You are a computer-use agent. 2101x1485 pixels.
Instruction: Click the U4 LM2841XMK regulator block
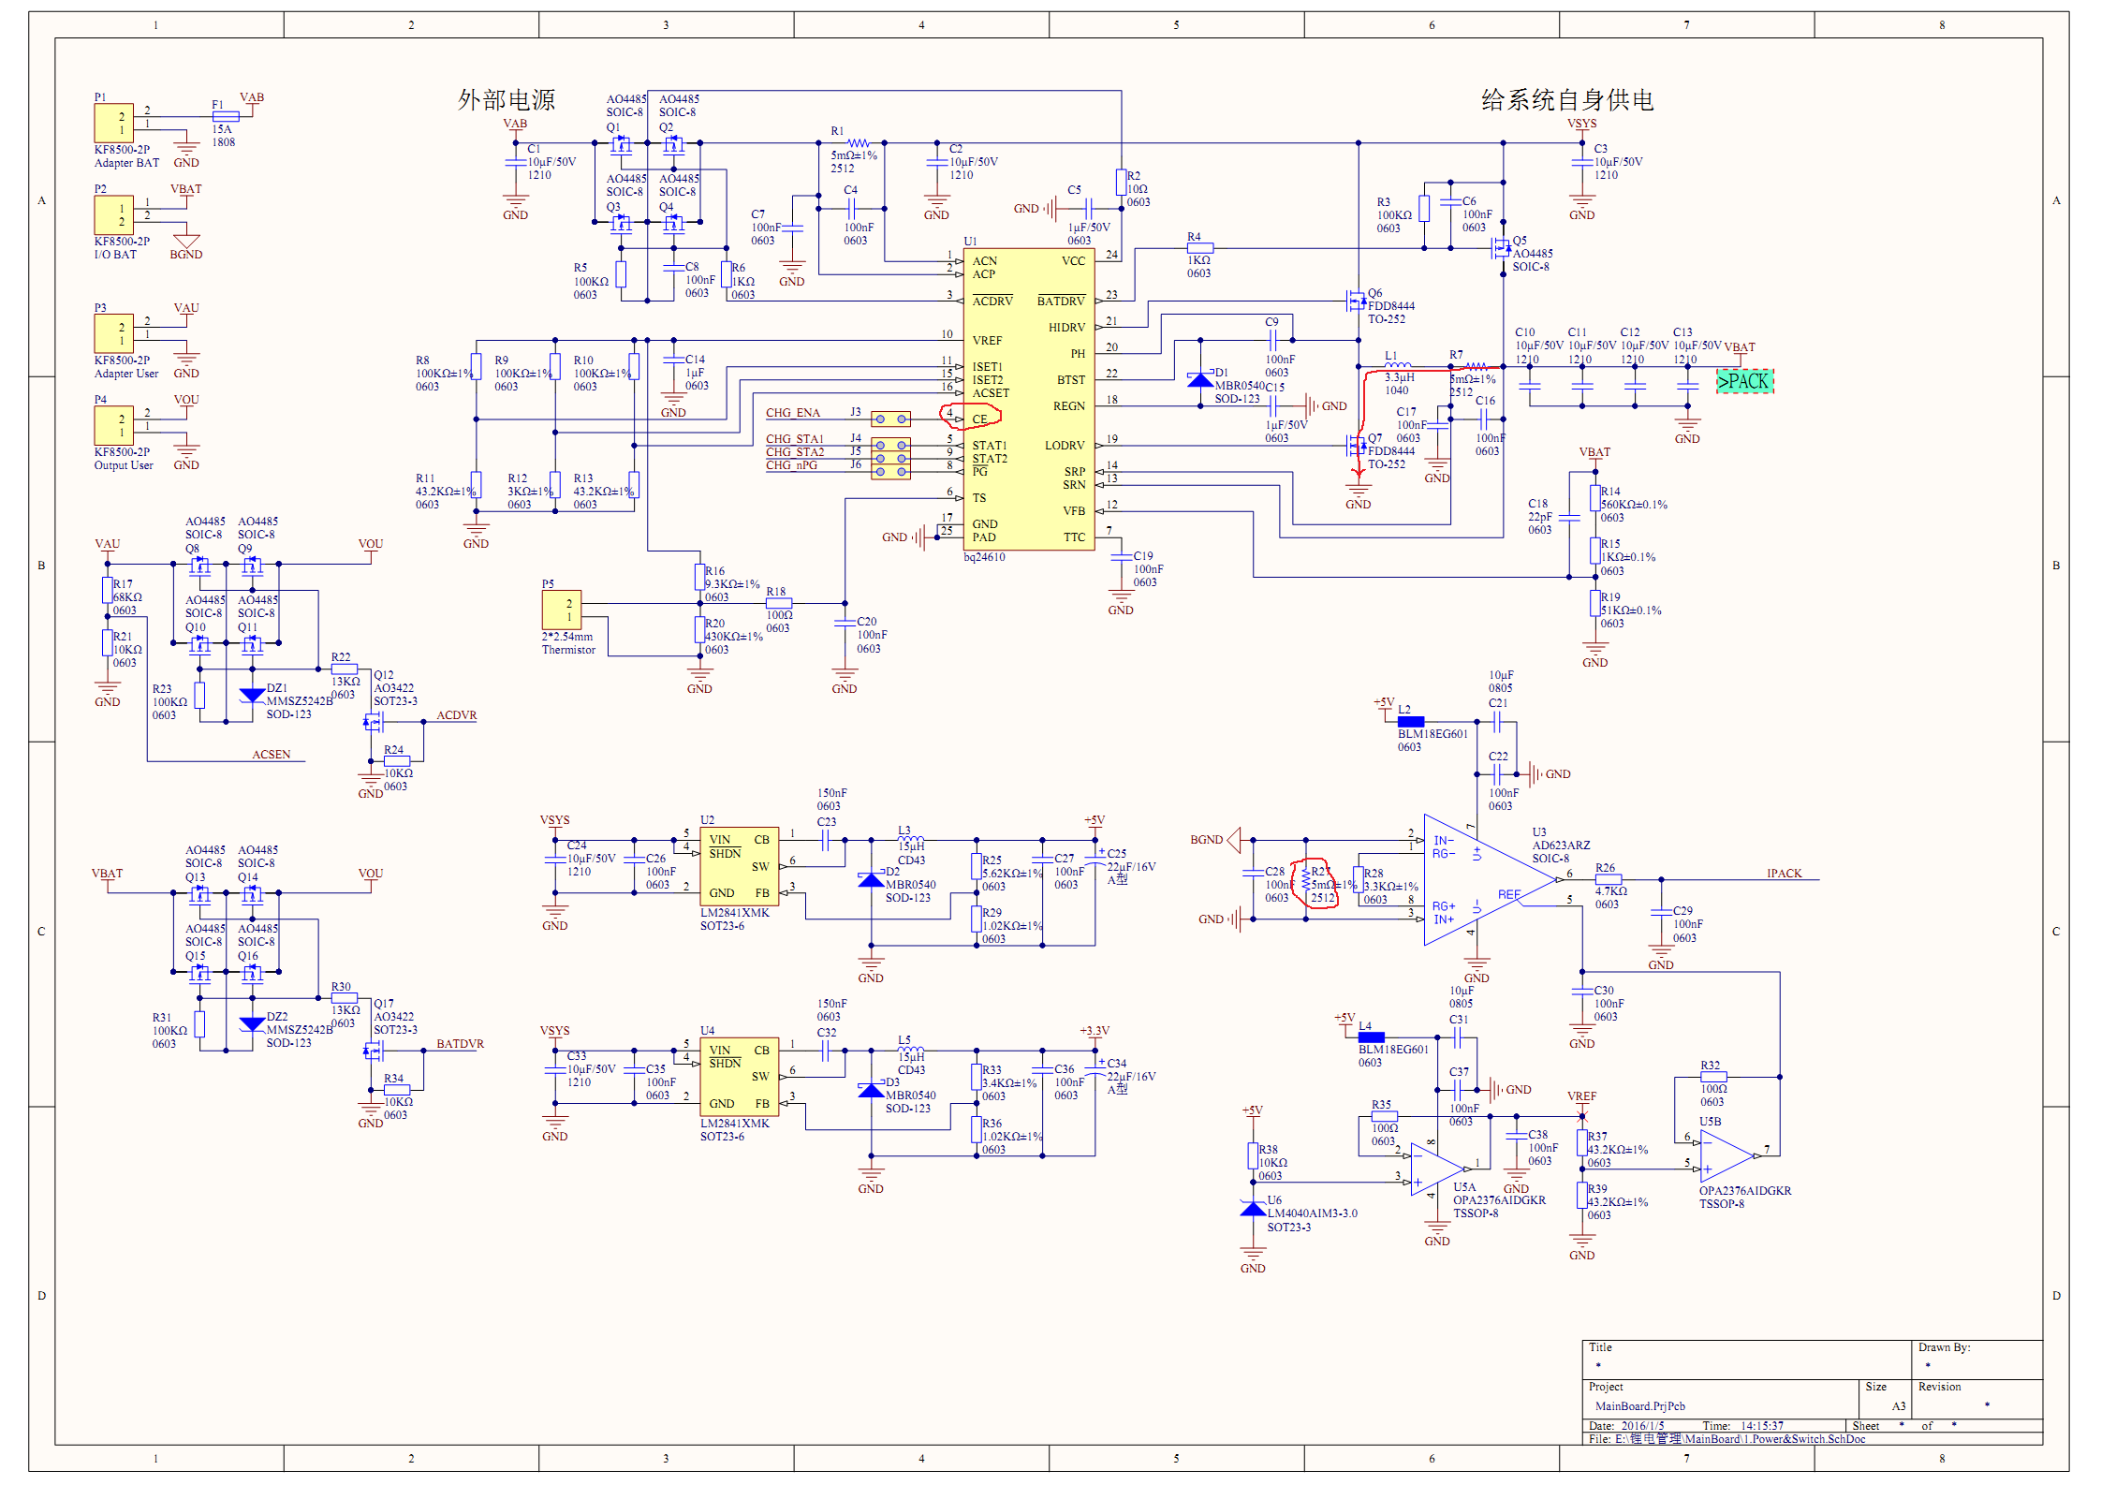(739, 1077)
